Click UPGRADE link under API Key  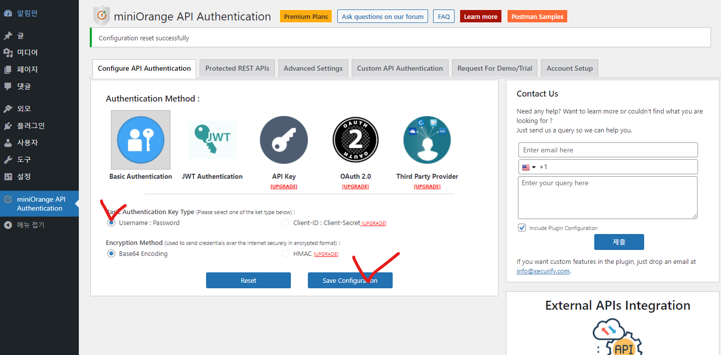[x=284, y=187]
